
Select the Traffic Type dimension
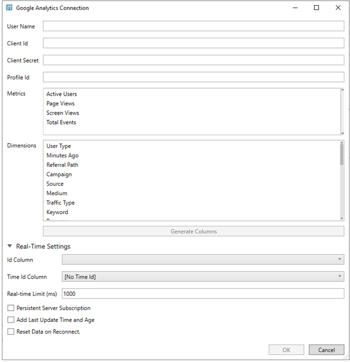point(61,203)
